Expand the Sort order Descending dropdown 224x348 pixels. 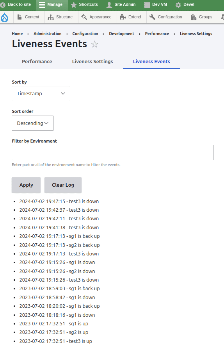coord(33,123)
